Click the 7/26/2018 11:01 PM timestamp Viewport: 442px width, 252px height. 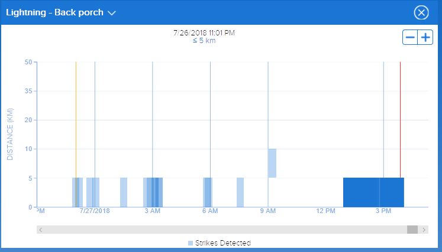click(204, 33)
